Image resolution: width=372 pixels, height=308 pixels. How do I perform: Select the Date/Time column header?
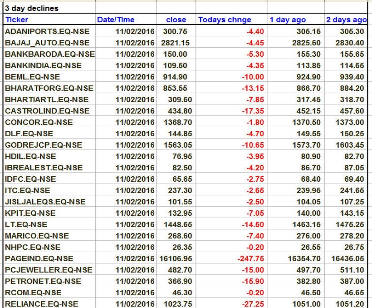116,20
